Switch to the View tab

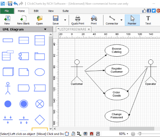coord(51,11)
